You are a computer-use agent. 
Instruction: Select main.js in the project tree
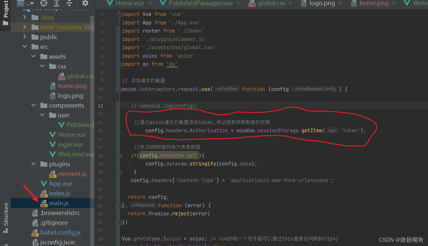click(x=59, y=203)
